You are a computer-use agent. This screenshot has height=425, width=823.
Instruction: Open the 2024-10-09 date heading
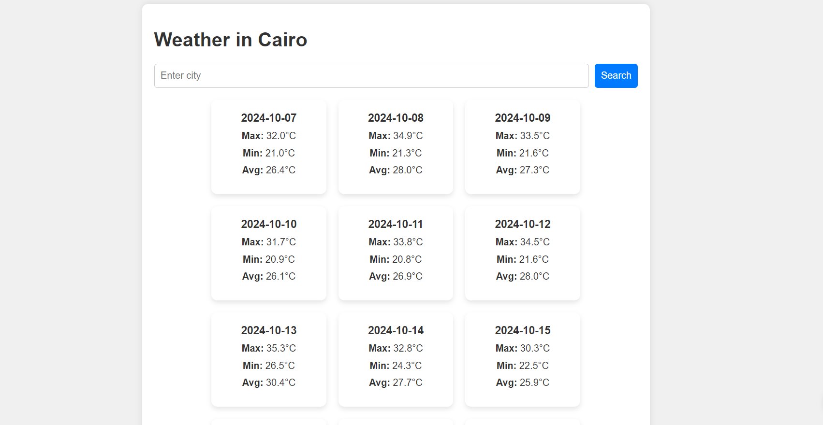pos(522,118)
